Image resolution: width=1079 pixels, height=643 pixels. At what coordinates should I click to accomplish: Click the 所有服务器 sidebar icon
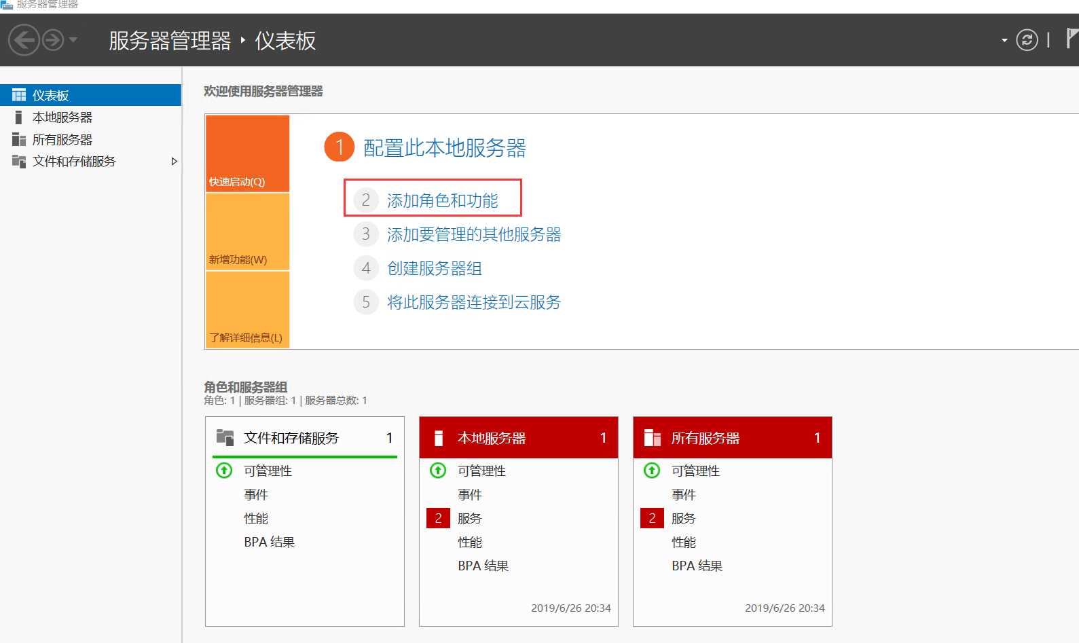coord(19,139)
